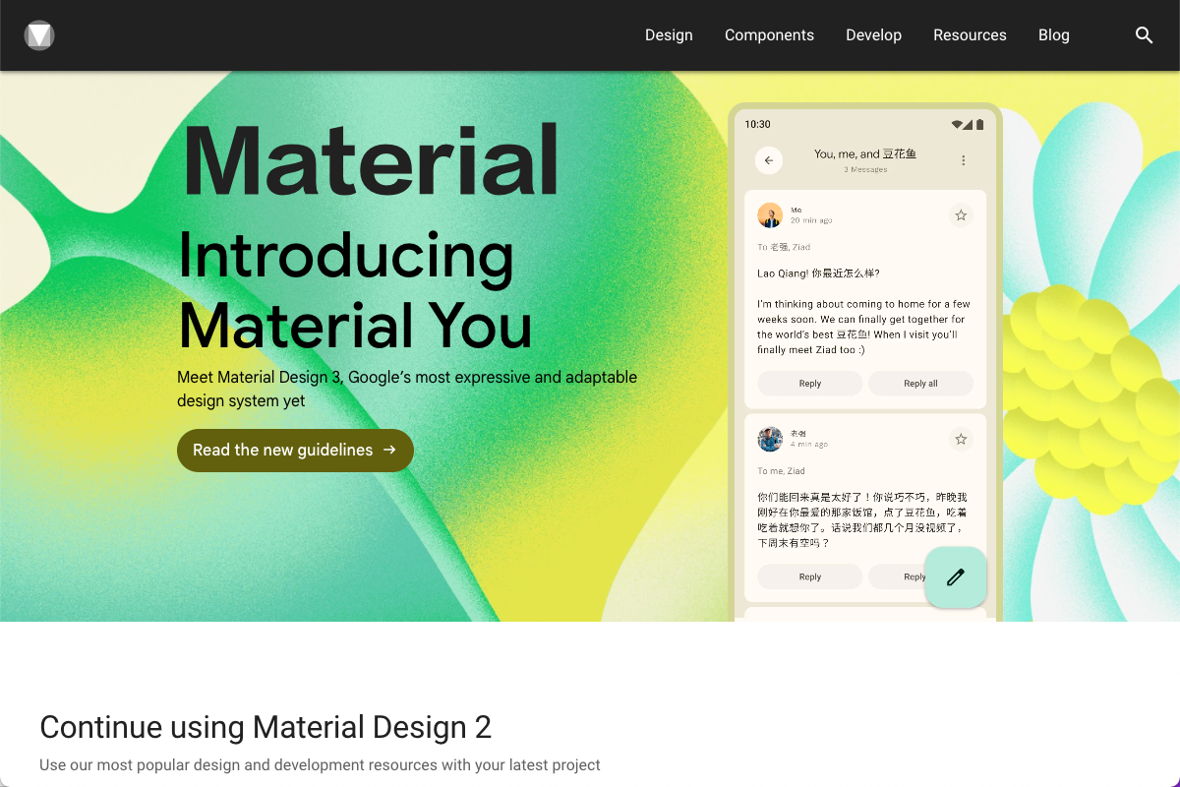1180x787 pixels.
Task: Tap the compose pencil floating button
Action: click(956, 577)
